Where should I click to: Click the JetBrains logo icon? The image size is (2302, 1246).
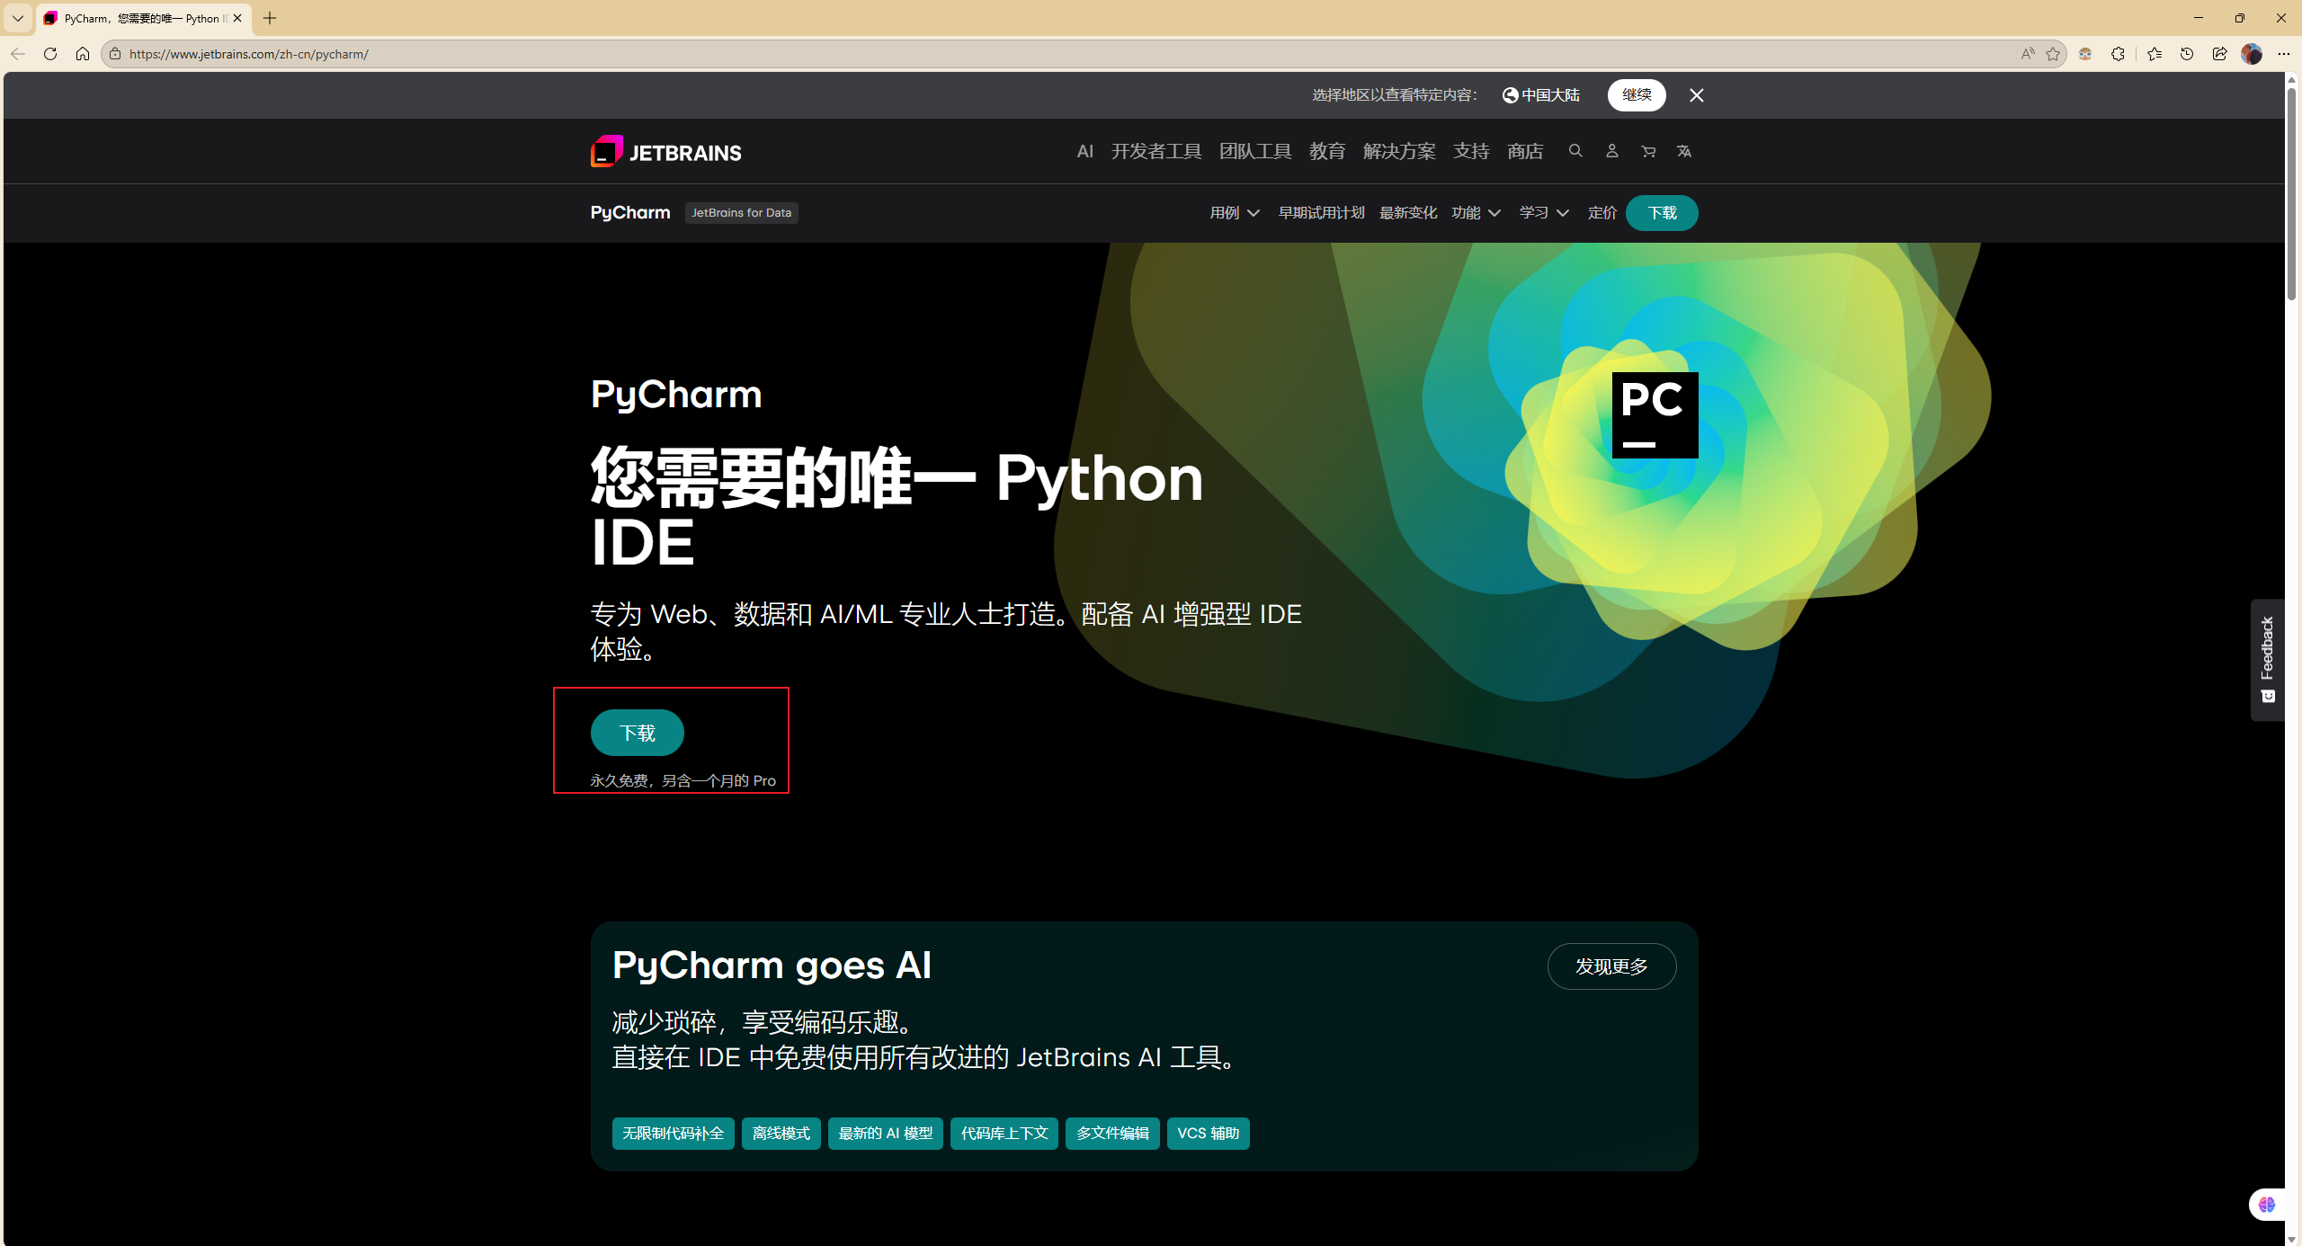click(606, 151)
